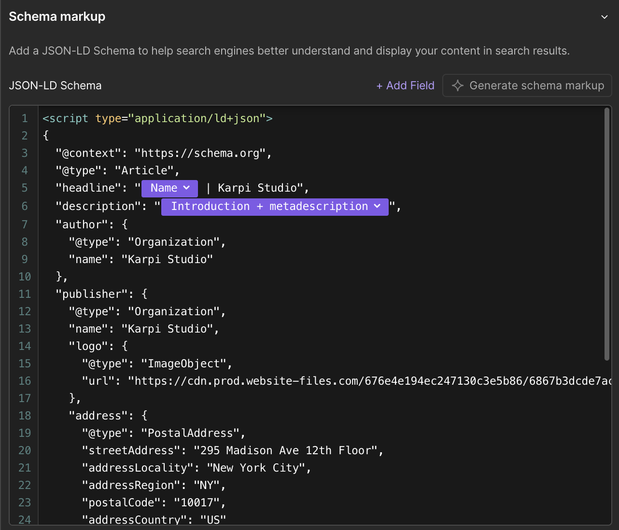Screen dimensions: 619x530
Task: Click the "logo": { line
Action: 98,347
